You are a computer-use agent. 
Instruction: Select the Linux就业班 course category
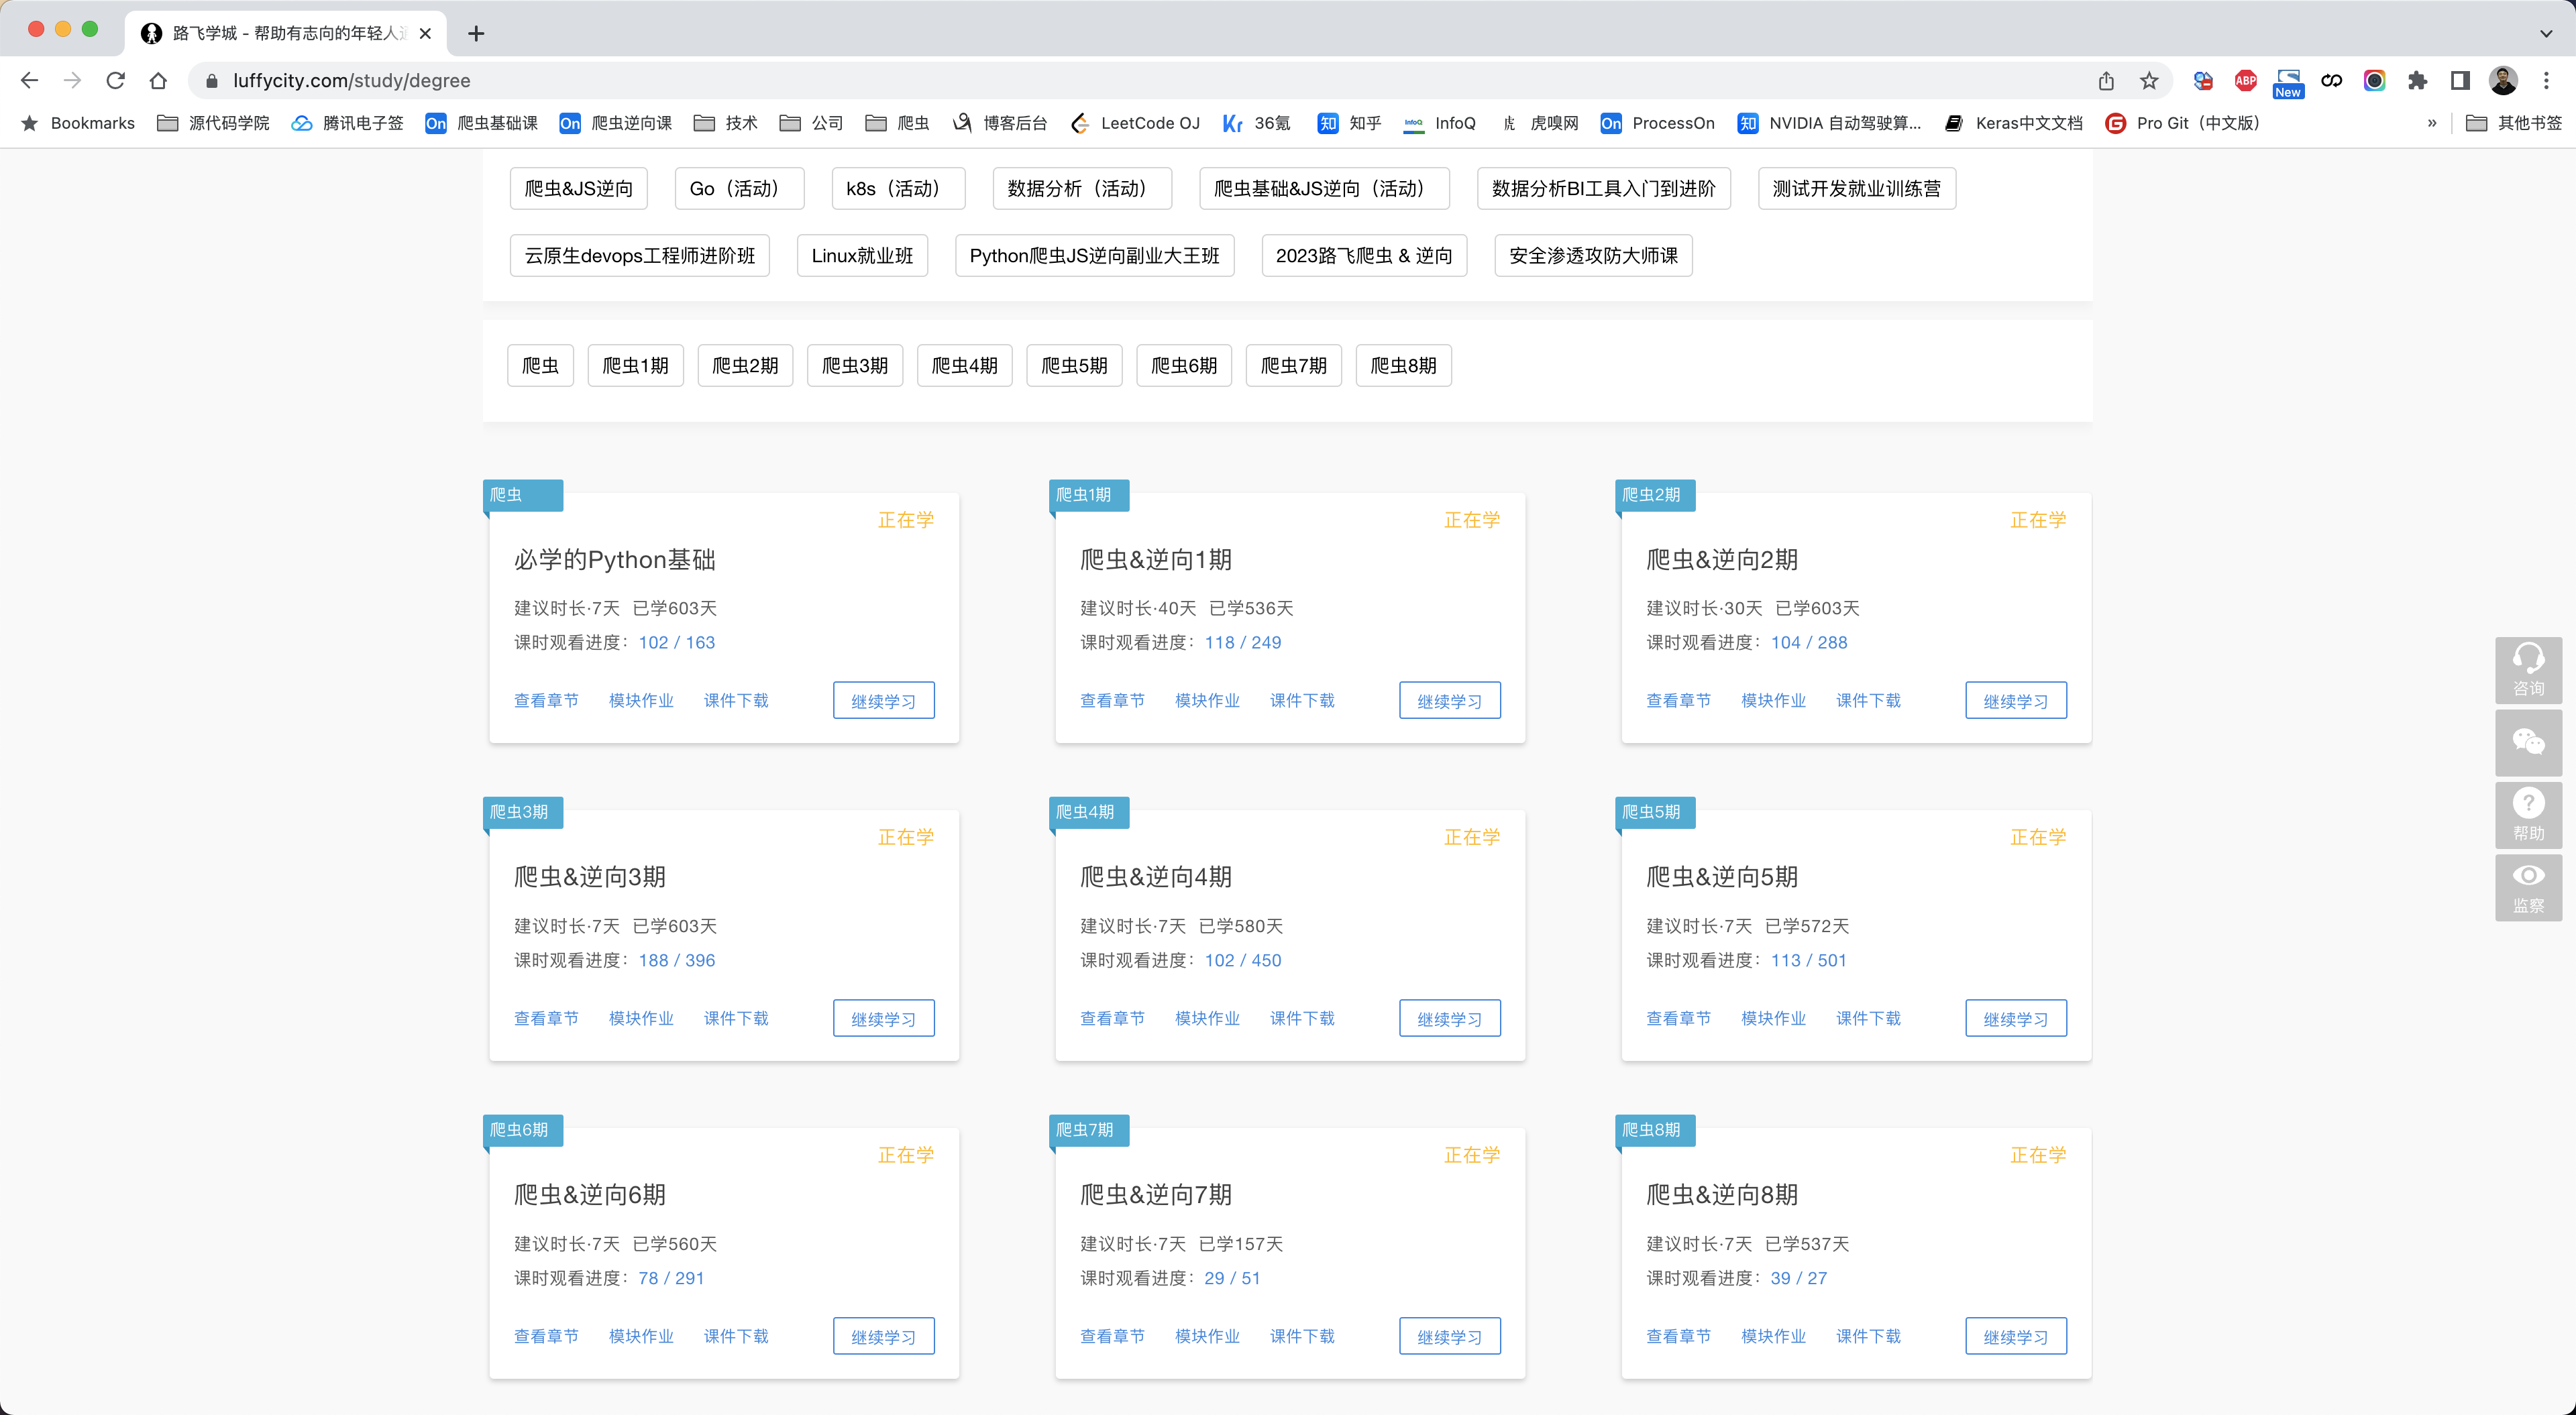click(862, 255)
